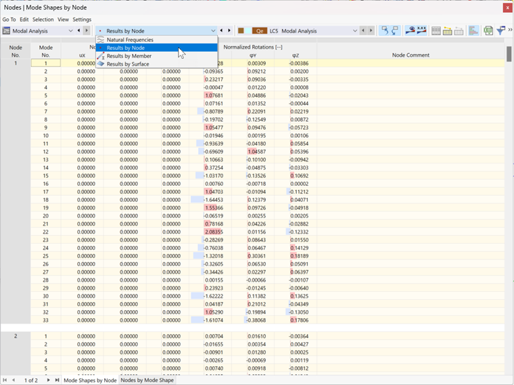Click cell value 1.55366 in mode 19
This screenshot has height=385, width=514.
(x=210, y=208)
